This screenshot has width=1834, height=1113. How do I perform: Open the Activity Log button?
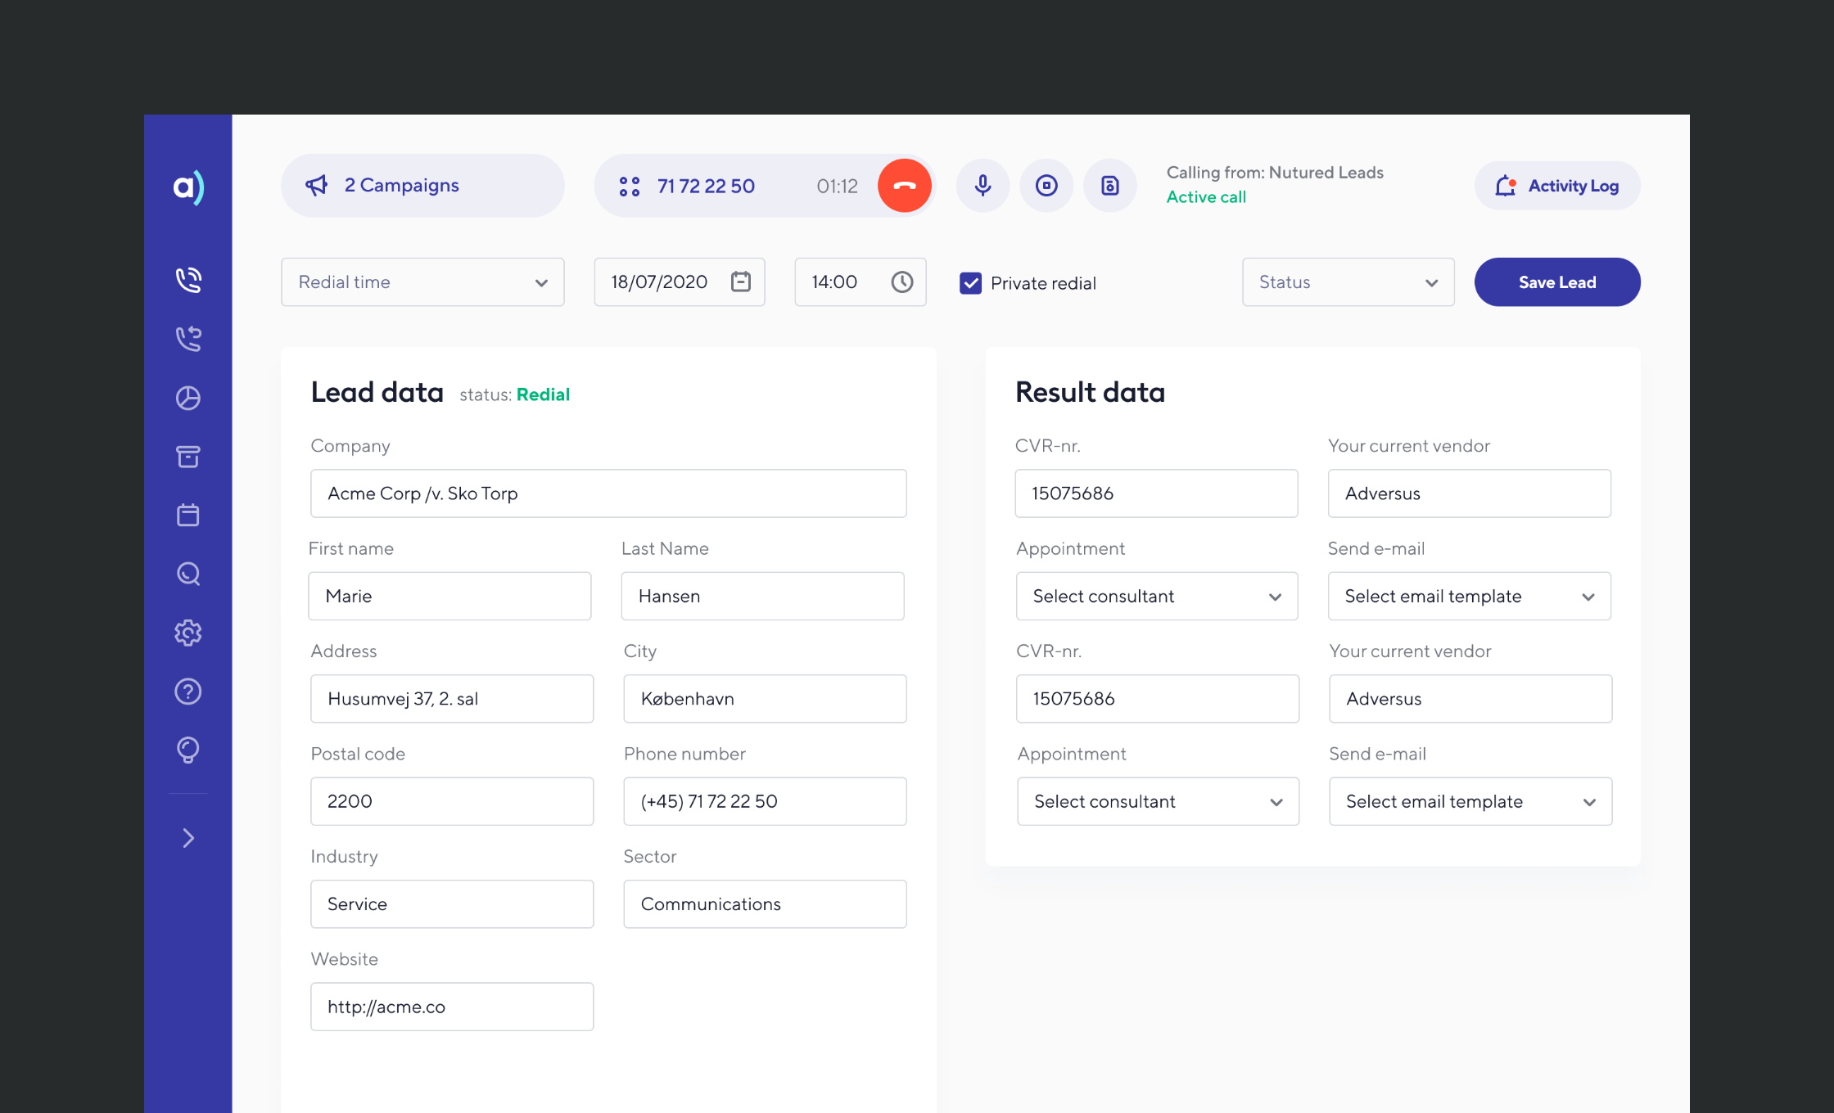[1557, 186]
